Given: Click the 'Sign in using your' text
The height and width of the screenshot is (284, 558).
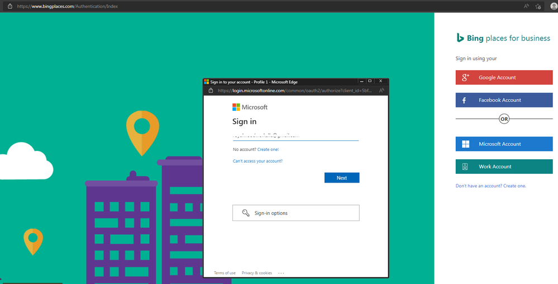Looking at the screenshot, I should coord(476,58).
